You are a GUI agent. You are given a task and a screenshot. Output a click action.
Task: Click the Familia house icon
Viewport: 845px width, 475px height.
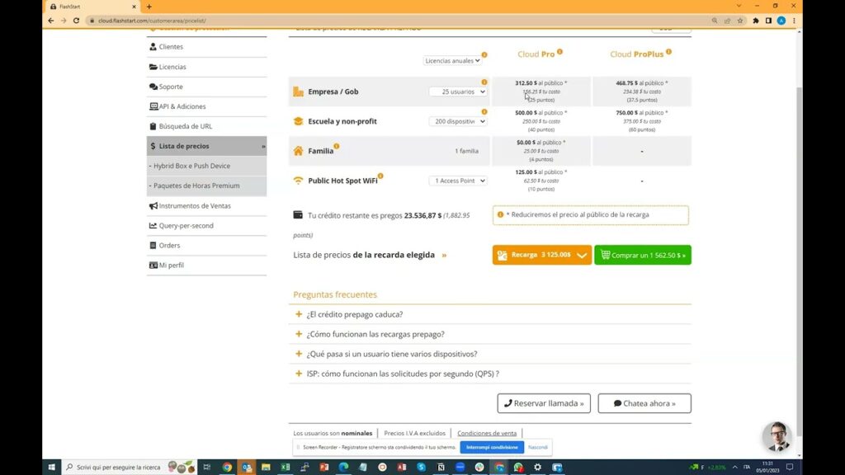[x=298, y=151]
